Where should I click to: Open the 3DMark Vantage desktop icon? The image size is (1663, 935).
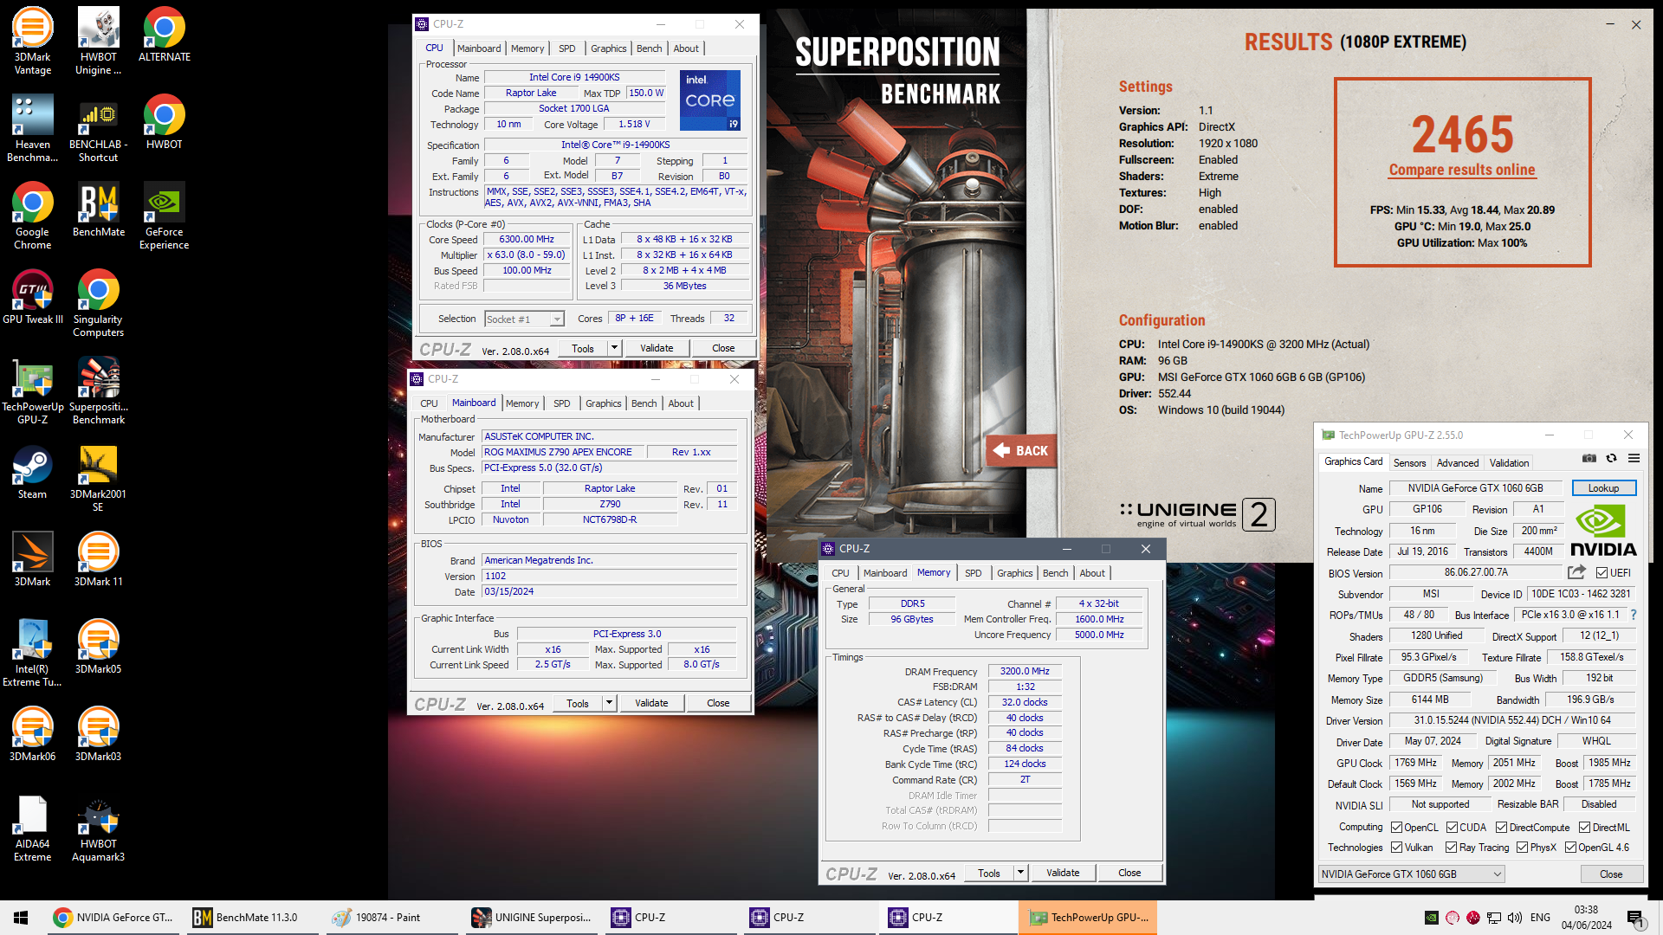point(32,41)
